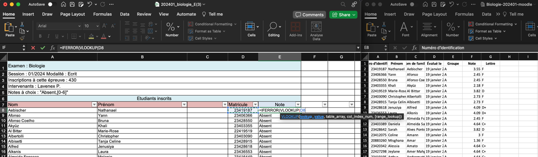The image size is (538, 157).
Task: Apply red font color swatch
Action: click(x=103, y=36)
